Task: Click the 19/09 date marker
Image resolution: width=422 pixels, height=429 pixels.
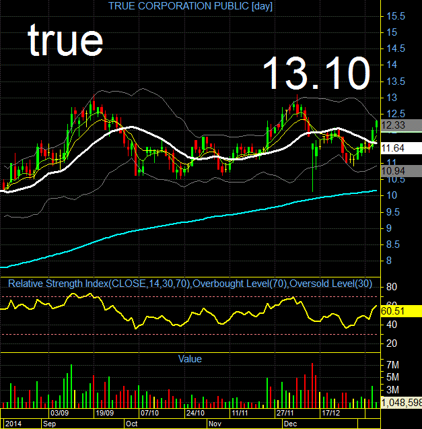Action: 104,413
